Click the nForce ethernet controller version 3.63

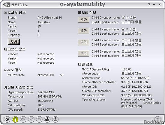tap(134, 82)
